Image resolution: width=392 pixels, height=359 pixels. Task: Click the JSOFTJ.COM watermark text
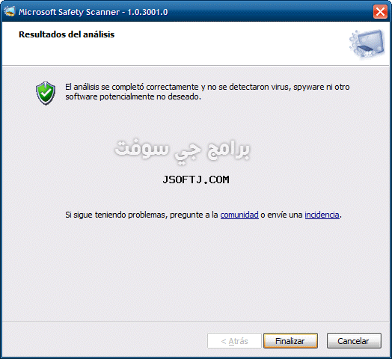pos(196,179)
